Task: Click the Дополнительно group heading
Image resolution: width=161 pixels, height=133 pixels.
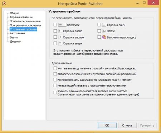Action: coord(62,63)
